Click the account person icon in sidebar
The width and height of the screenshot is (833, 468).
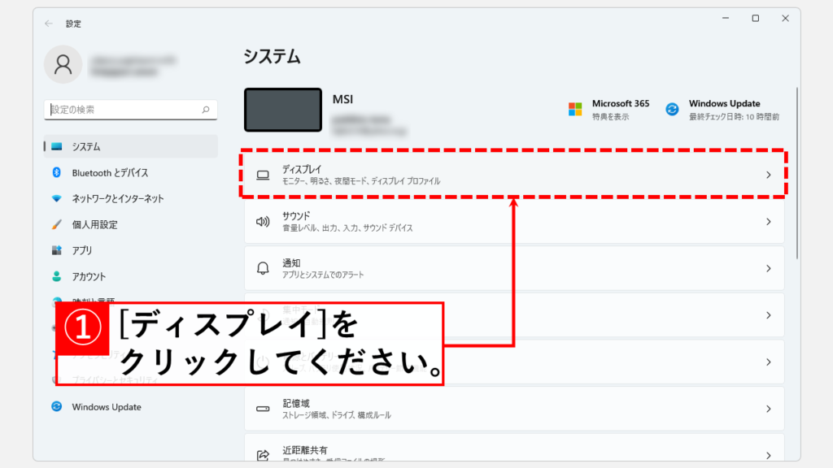point(56,276)
